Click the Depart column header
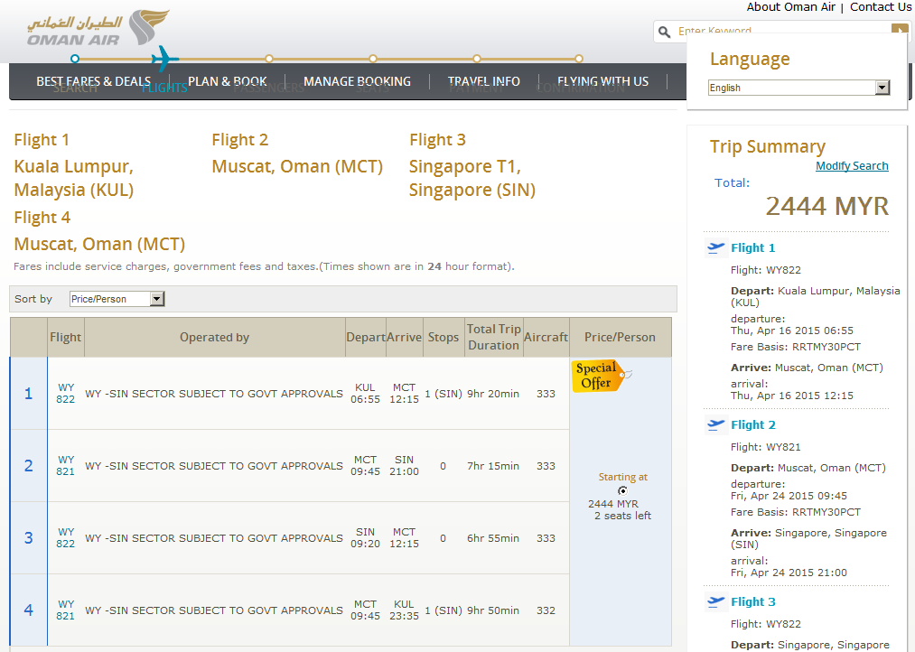 (365, 337)
